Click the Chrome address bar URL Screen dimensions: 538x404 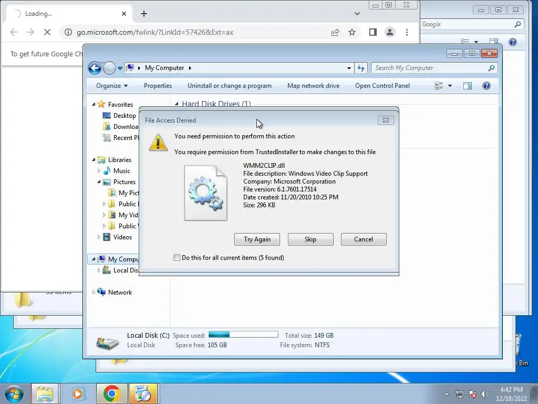point(155,32)
